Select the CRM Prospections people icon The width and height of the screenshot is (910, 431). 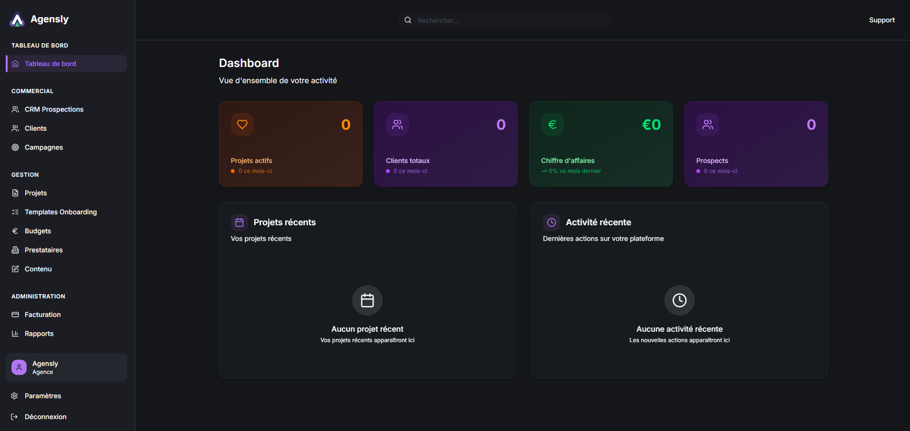(x=16, y=109)
